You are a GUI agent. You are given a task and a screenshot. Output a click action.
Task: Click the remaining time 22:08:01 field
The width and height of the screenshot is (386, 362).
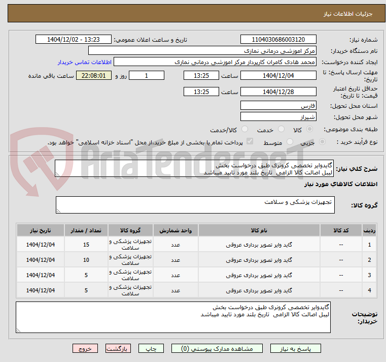[x=93, y=75]
